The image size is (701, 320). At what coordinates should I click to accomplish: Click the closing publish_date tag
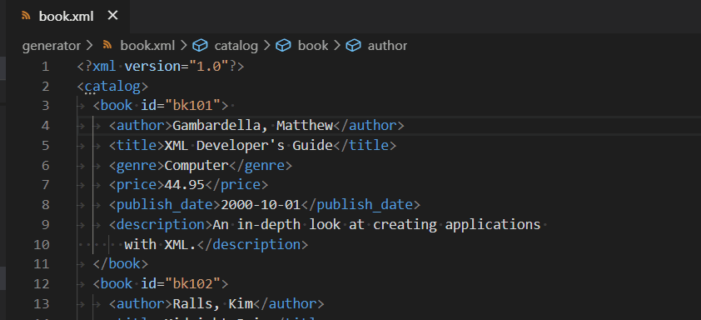[x=360, y=204]
